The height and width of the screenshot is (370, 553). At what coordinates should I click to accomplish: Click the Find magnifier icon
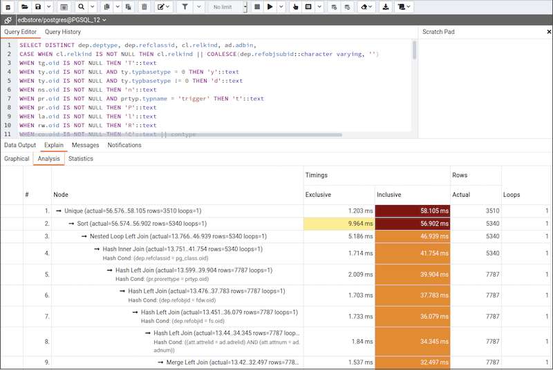81,7
